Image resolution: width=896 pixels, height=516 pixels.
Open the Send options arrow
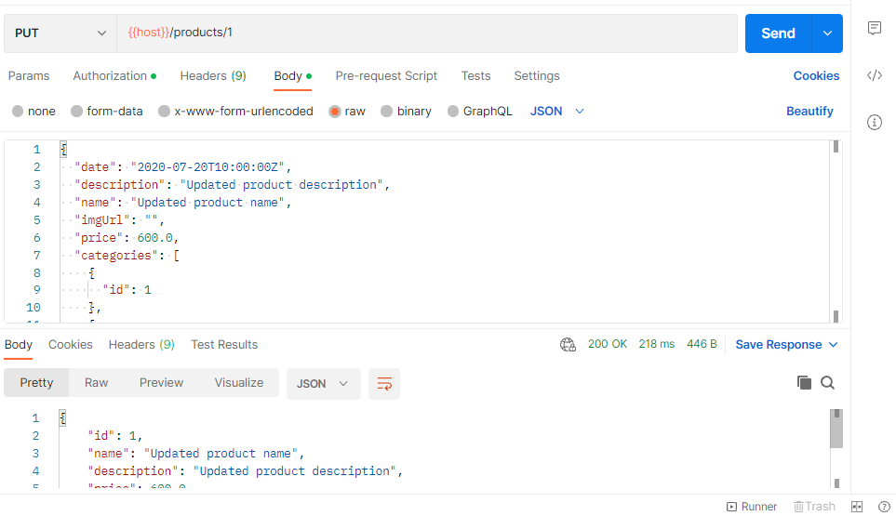click(x=827, y=33)
